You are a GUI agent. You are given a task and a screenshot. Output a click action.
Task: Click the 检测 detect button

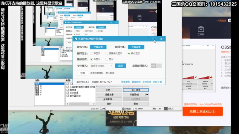click(83, 73)
